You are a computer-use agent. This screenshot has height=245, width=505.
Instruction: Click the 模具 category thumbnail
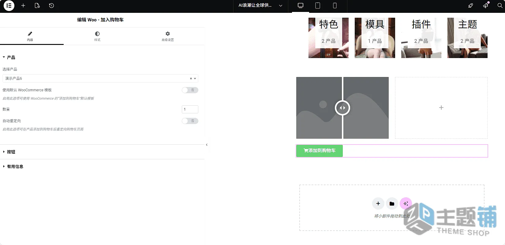click(375, 38)
